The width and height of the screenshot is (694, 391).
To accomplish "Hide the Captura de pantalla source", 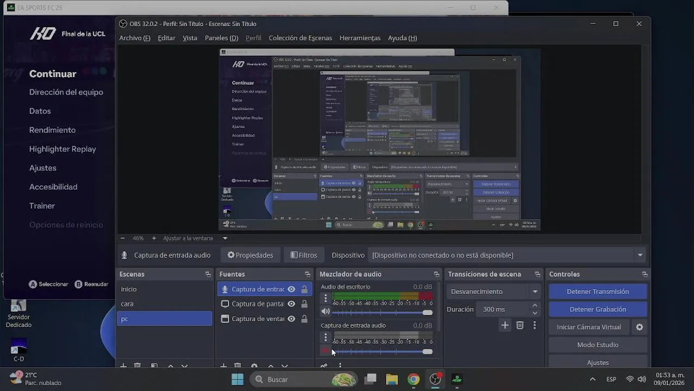I will 292,304.
